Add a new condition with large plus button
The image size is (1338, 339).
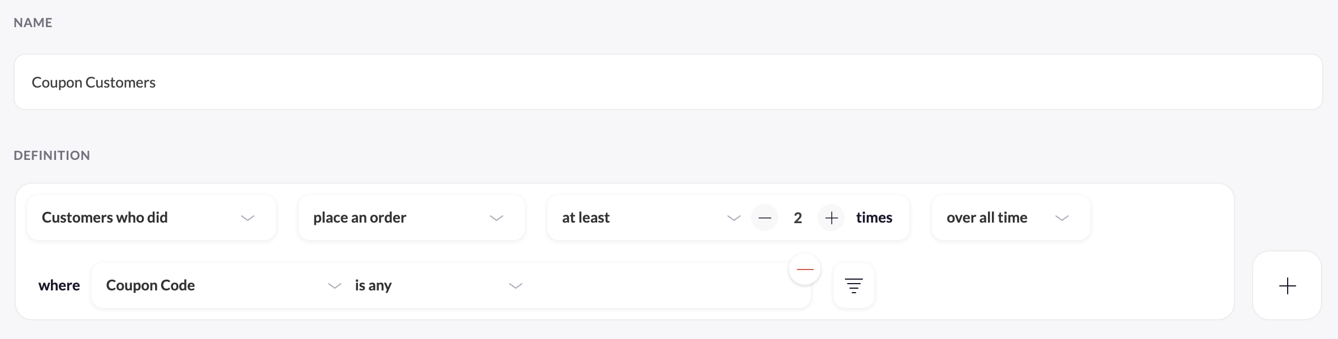pyautogui.click(x=1287, y=286)
